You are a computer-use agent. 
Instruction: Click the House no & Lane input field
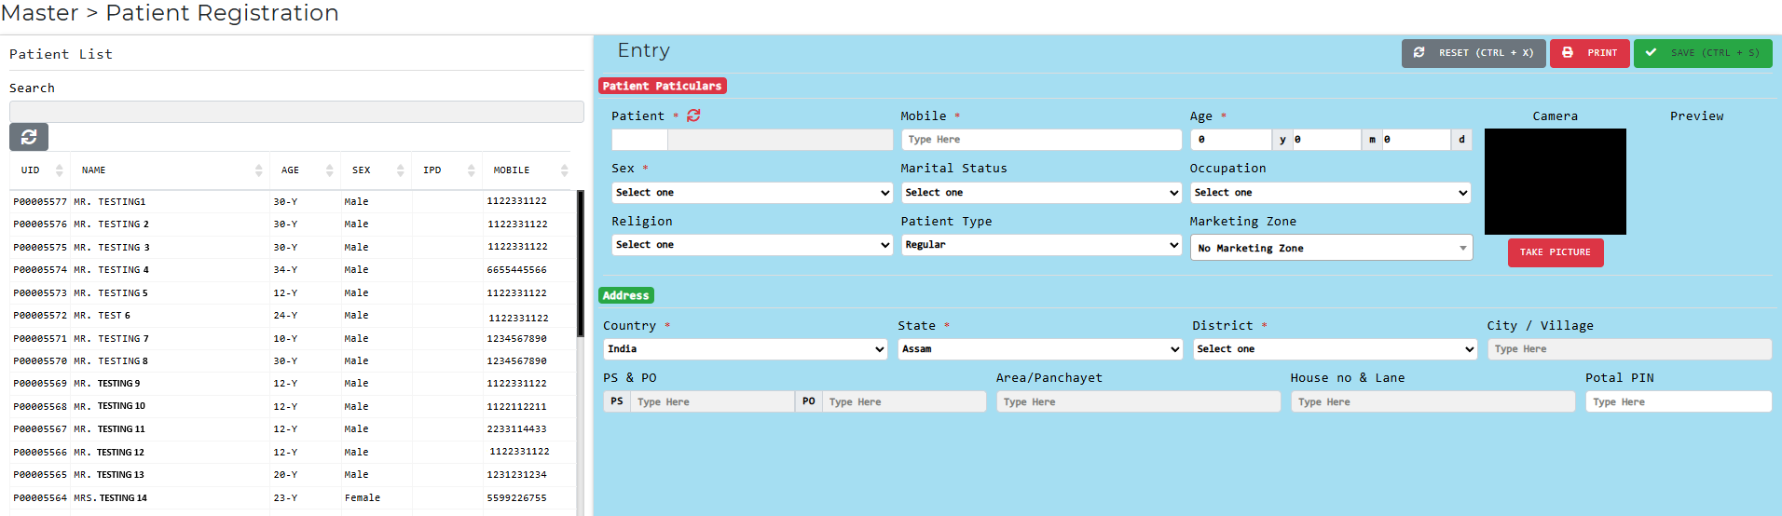click(1432, 401)
